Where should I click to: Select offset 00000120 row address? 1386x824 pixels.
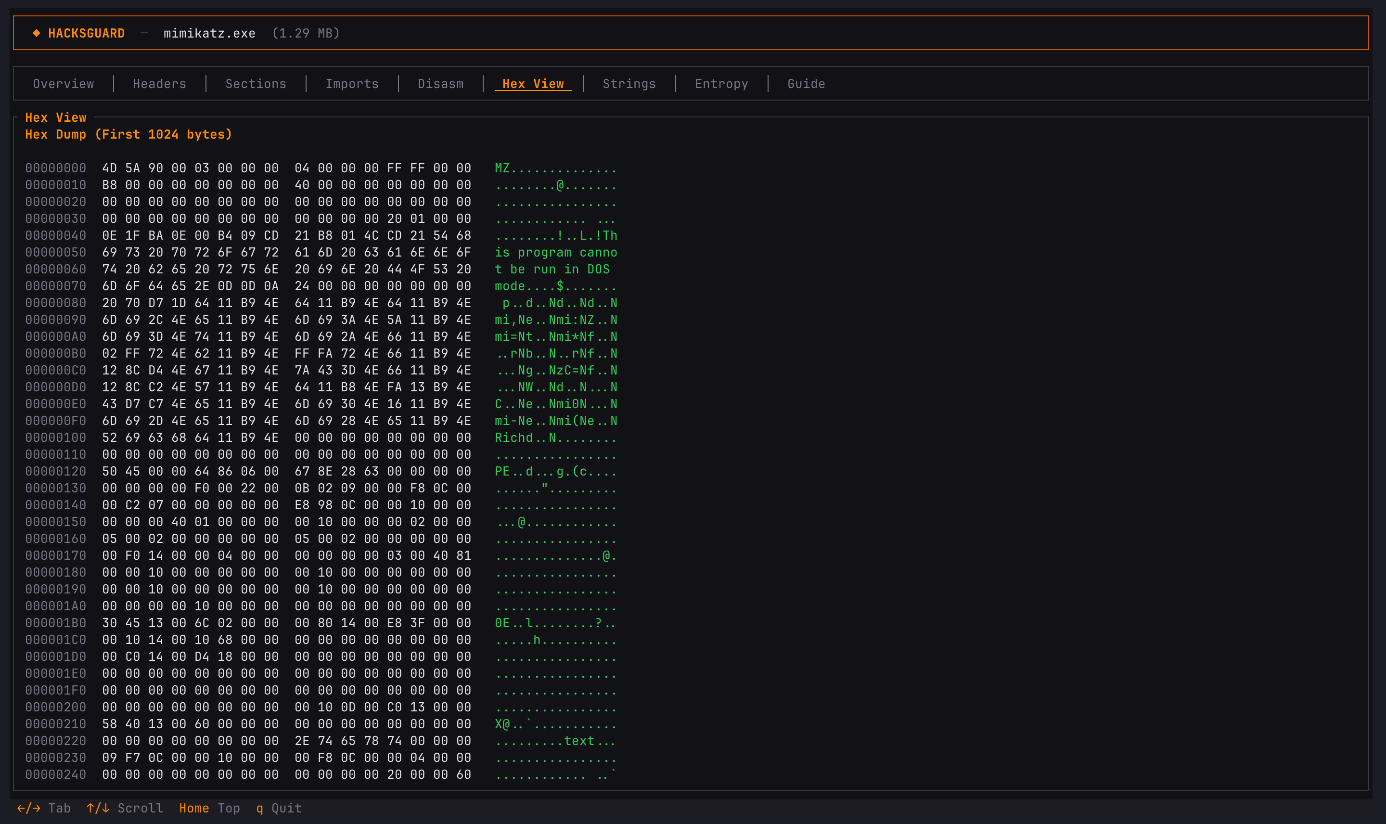tap(55, 471)
